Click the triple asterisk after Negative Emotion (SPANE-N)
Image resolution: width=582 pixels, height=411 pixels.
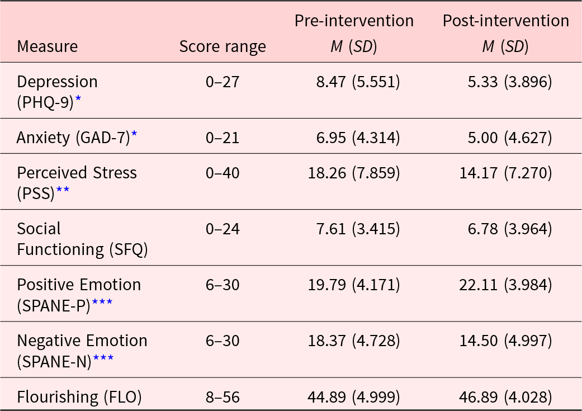(x=103, y=358)
